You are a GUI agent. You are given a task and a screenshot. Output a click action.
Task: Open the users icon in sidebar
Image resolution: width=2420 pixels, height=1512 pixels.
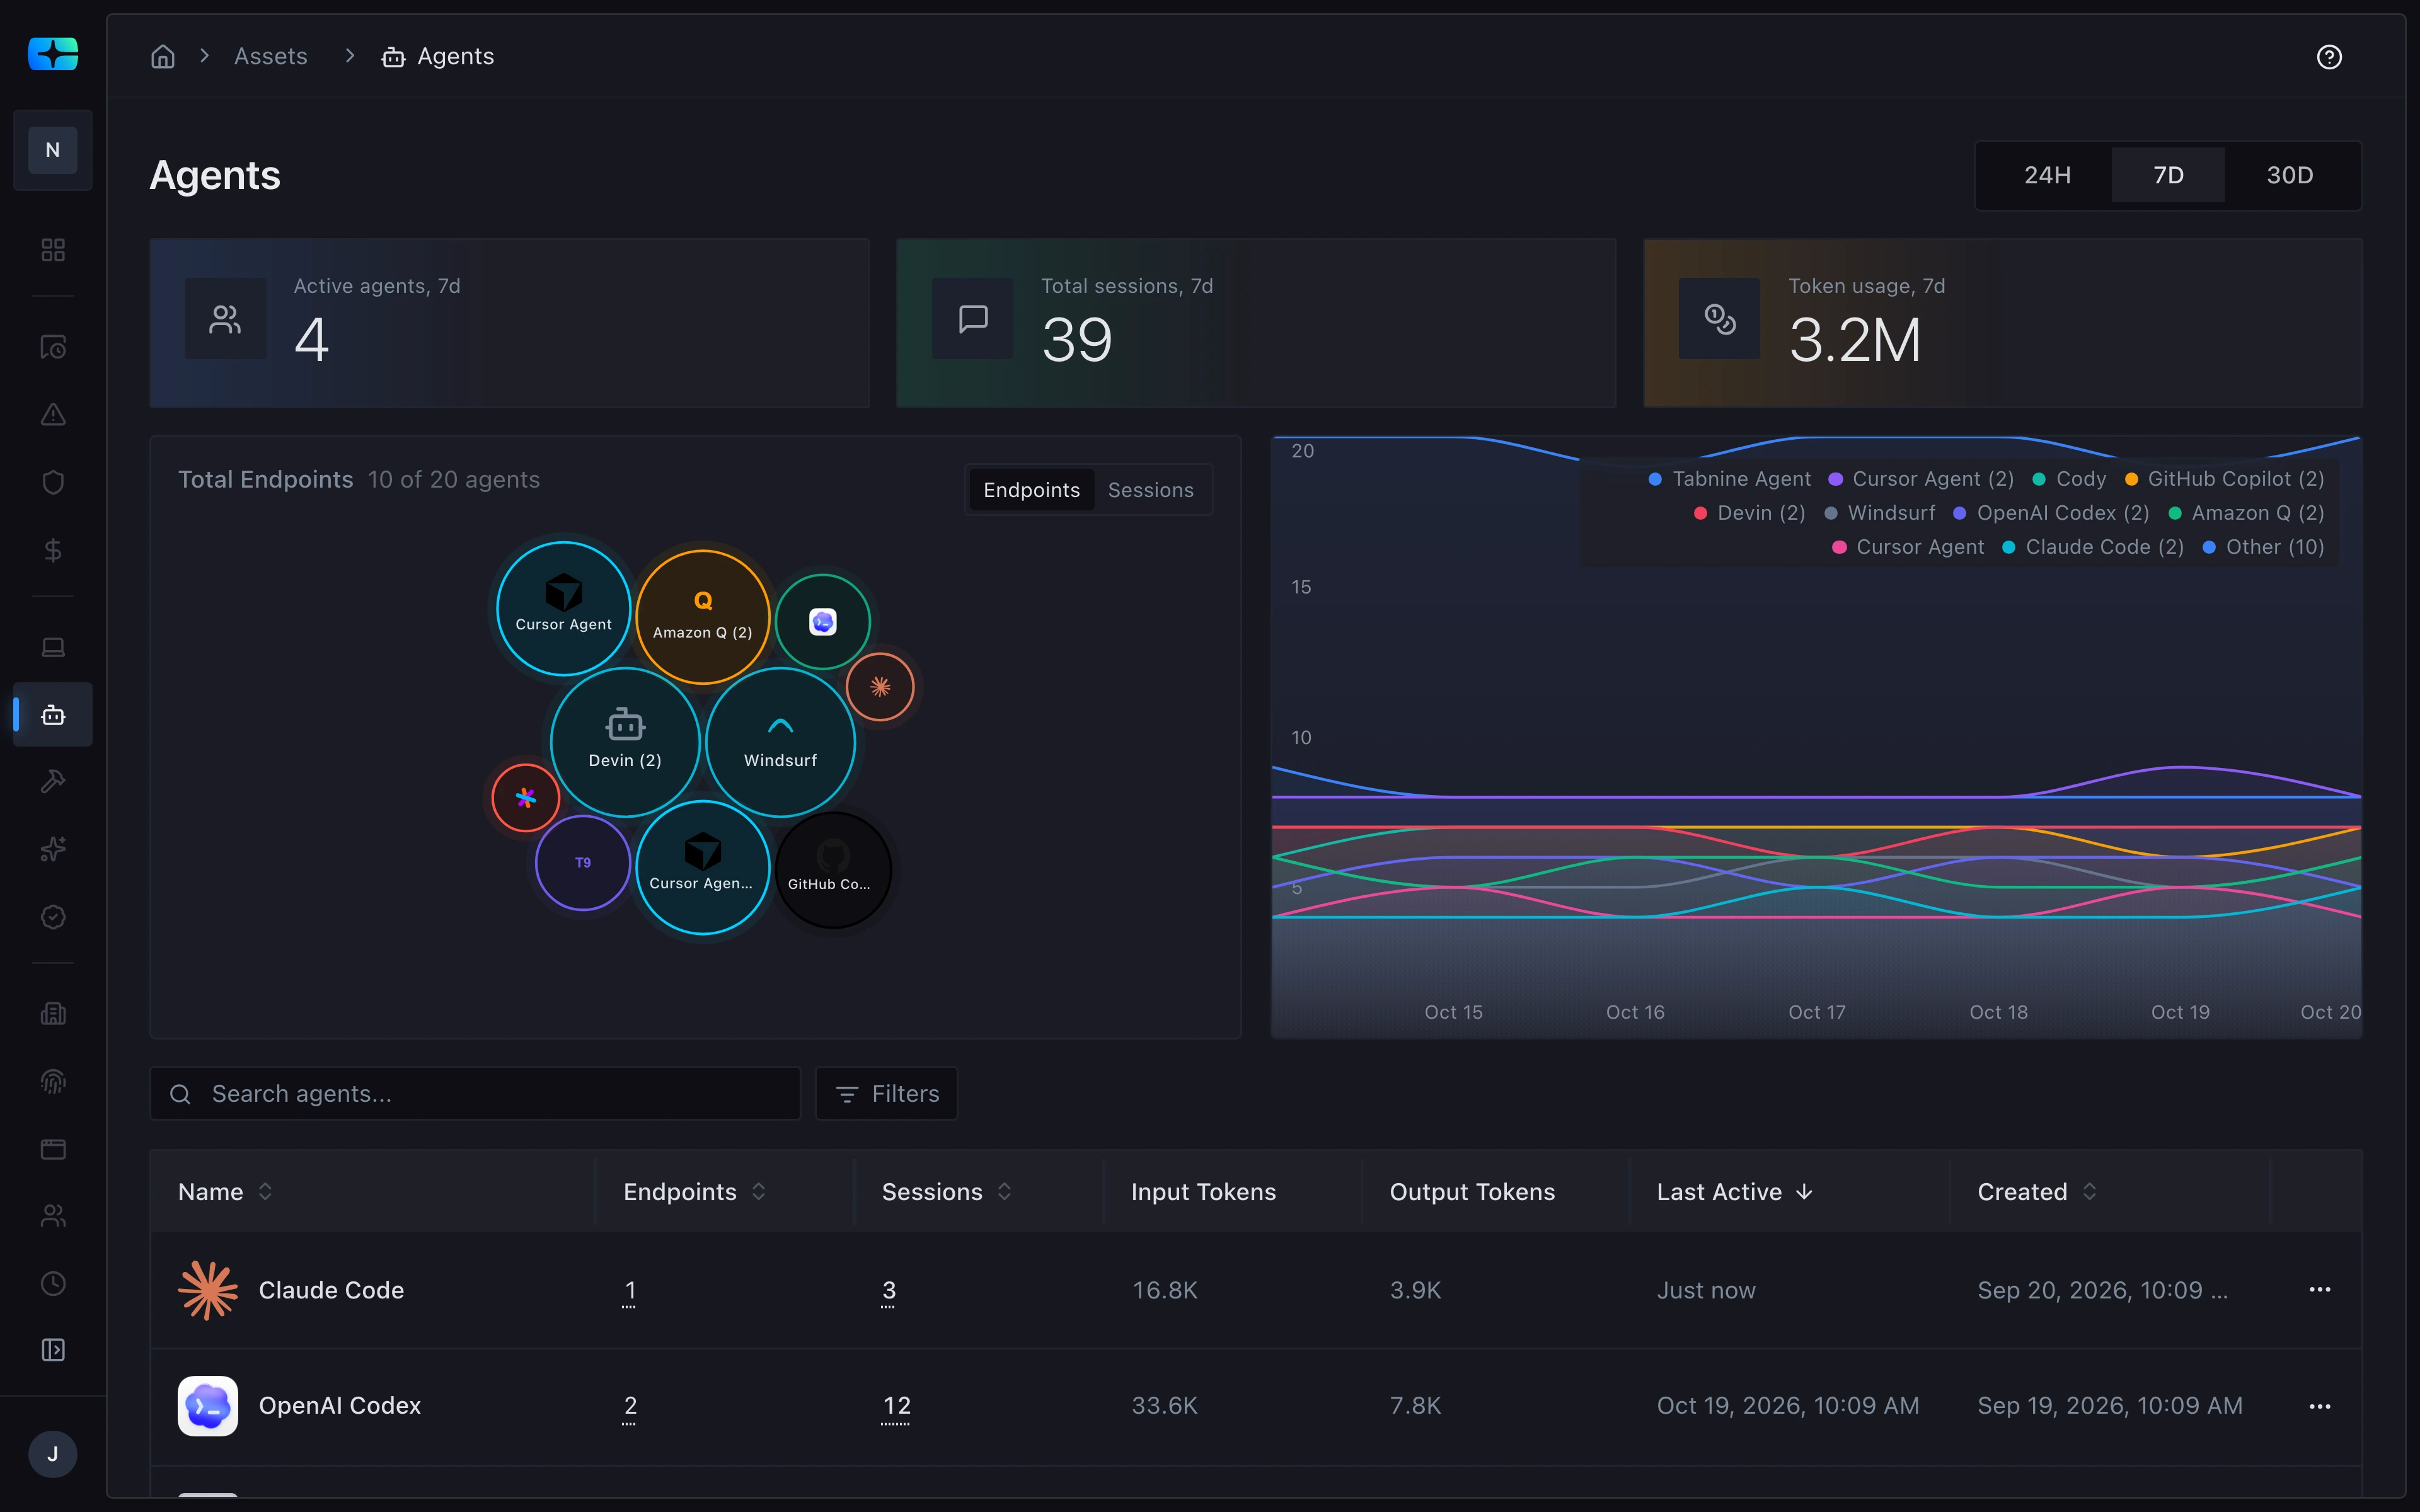tap(53, 1216)
